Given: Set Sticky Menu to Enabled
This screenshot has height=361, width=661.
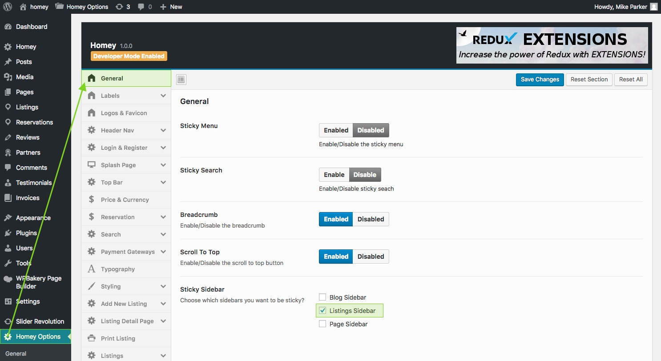Looking at the screenshot, I should coord(336,130).
